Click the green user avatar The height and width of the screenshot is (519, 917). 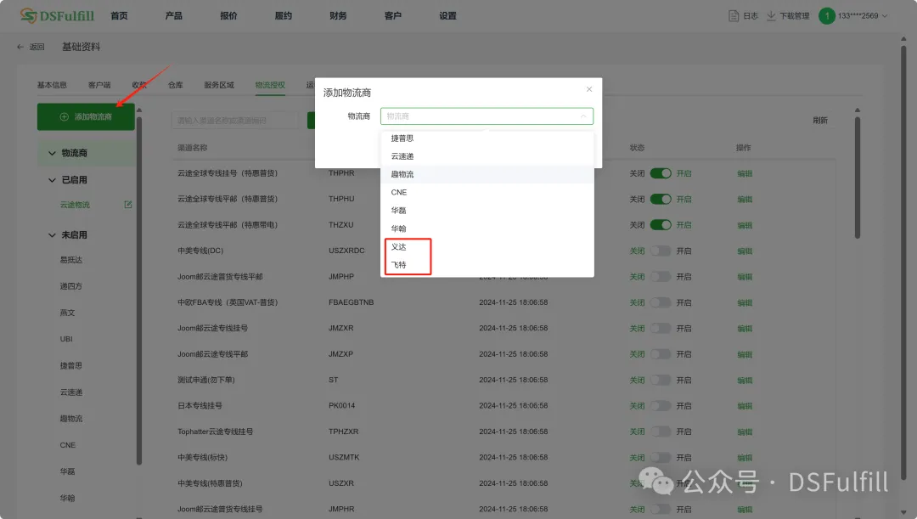click(x=826, y=16)
